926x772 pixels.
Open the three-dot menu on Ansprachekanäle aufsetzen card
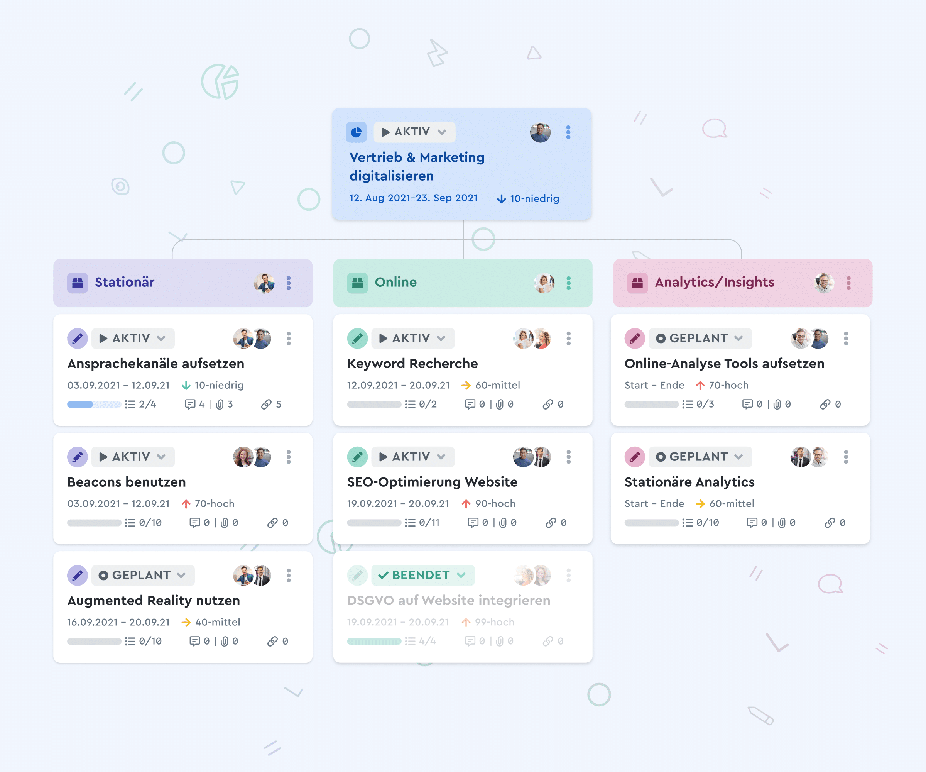click(x=288, y=339)
